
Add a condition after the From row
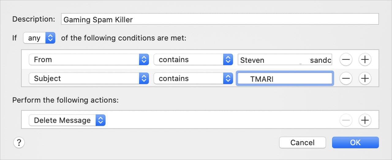tap(364, 60)
